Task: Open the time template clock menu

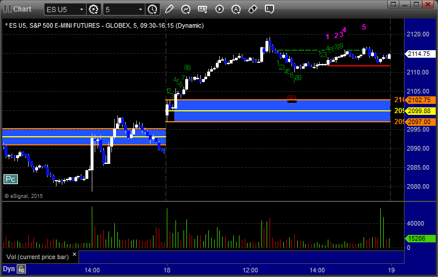Action: point(152,9)
